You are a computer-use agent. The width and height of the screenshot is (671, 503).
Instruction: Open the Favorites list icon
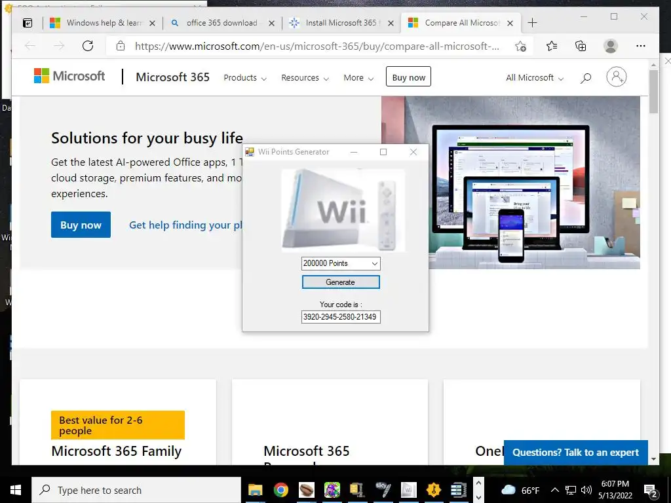(552, 46)
